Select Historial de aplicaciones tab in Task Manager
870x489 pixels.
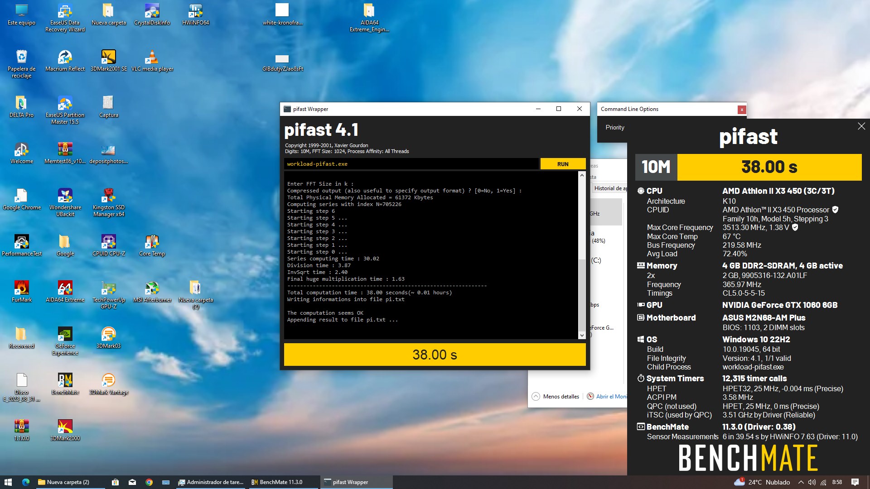[x=610, y=188]
